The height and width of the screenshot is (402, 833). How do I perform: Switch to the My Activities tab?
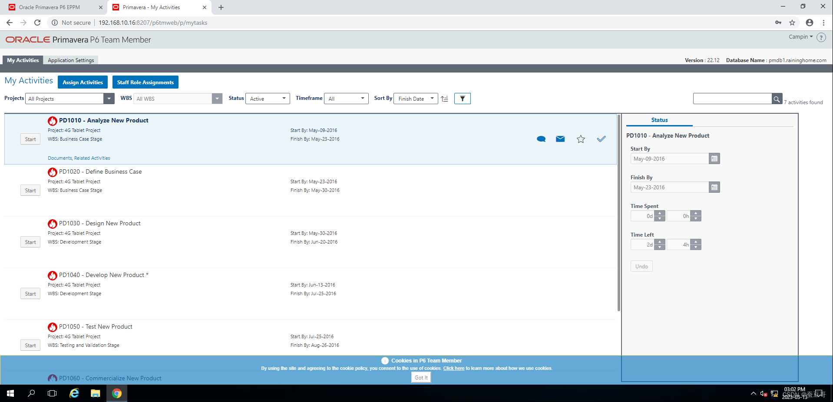[23, 60]
